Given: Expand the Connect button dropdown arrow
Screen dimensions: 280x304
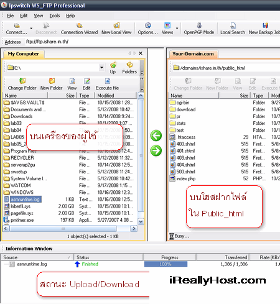Looking at the screenshot, I should tap(31, 28).
